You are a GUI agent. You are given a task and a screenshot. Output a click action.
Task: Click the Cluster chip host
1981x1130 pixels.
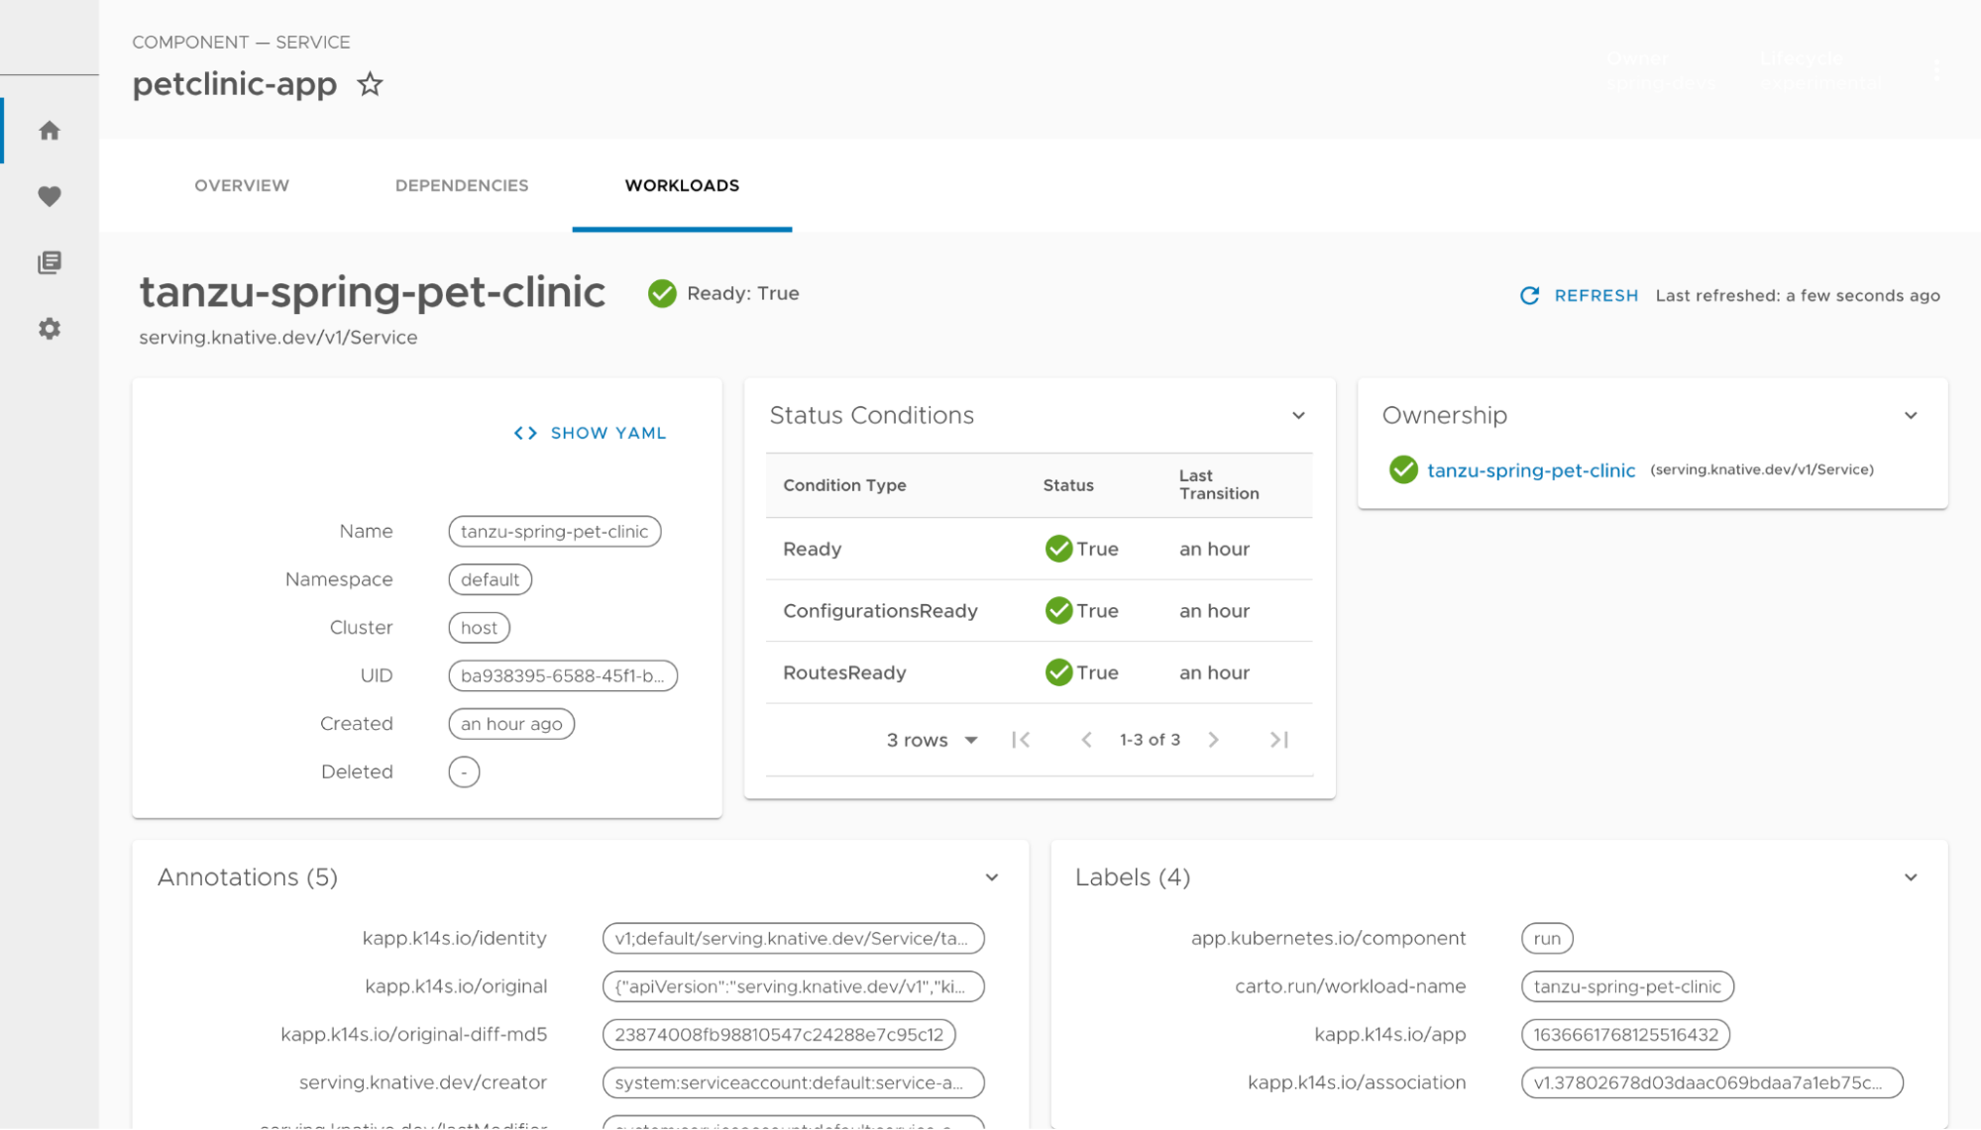pos(479,628)
